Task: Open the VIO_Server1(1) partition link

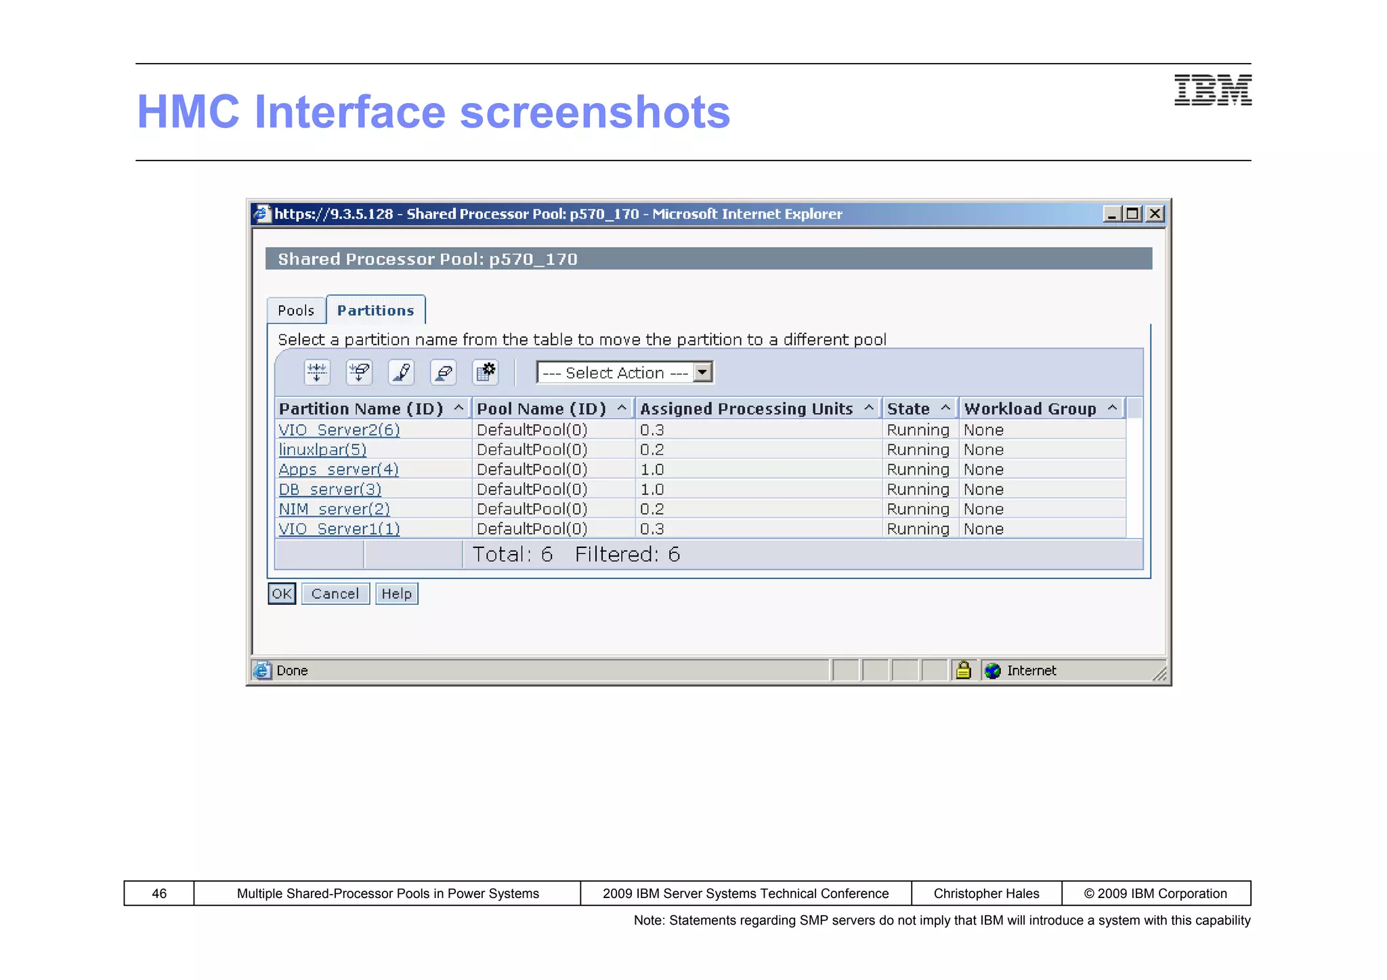Action: (x=339, y=528)
